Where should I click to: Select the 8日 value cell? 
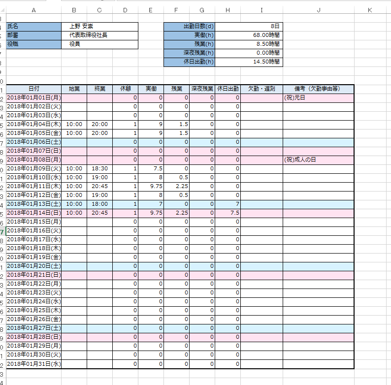[249, 27]
